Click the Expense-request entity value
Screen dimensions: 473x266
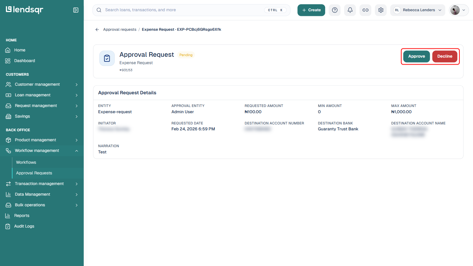[115, 112]
